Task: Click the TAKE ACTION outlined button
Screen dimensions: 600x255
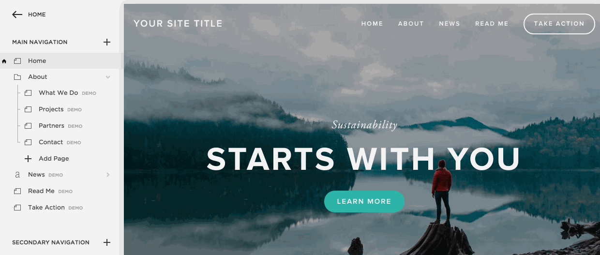Action: [559, 24]
